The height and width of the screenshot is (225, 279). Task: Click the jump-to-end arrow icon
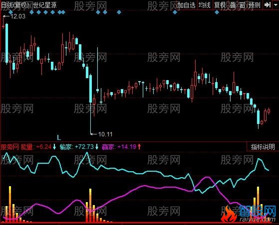pyautogui.click(x=268, y=5)
